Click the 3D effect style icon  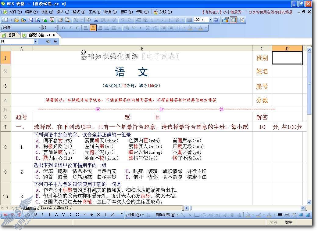(x=308, y=215)
